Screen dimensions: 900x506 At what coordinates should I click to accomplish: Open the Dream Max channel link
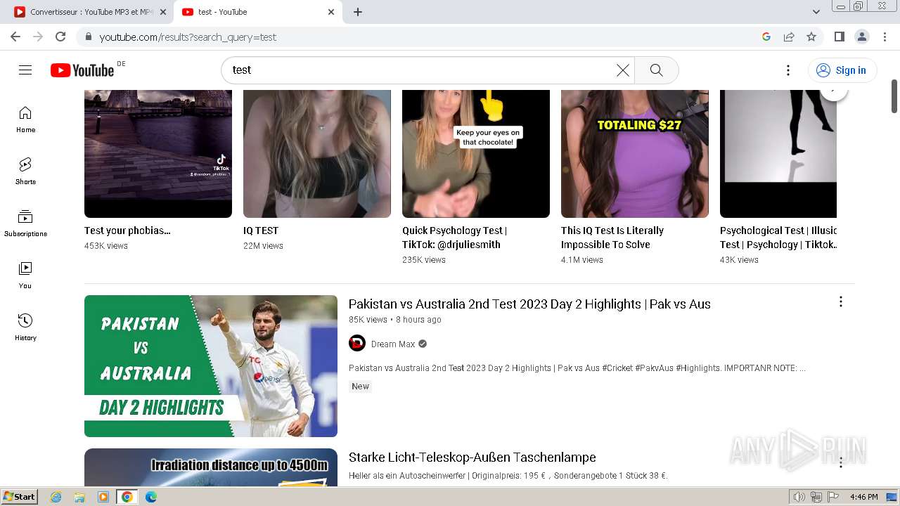point(393,344)
